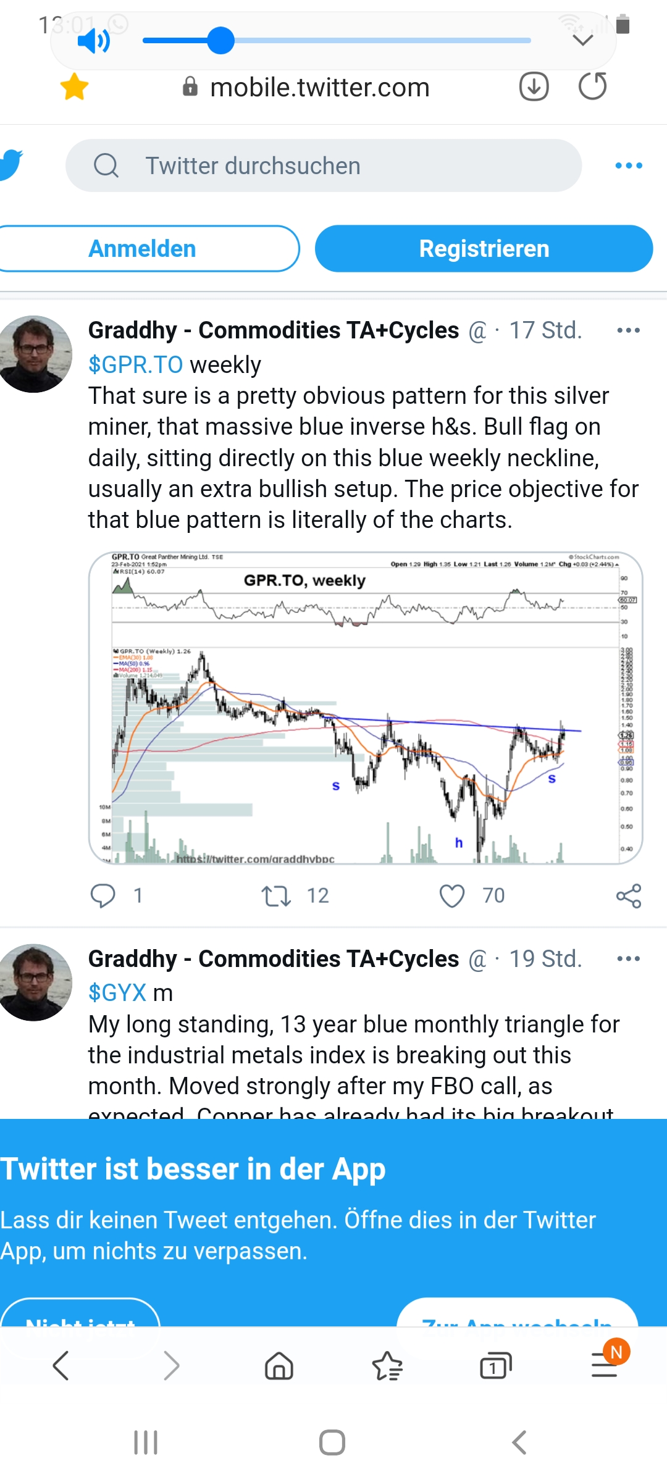This screenshot has width=667, height=1482.
Task: Retweet the $GPR.TO tweet
Action: point(275,895)
